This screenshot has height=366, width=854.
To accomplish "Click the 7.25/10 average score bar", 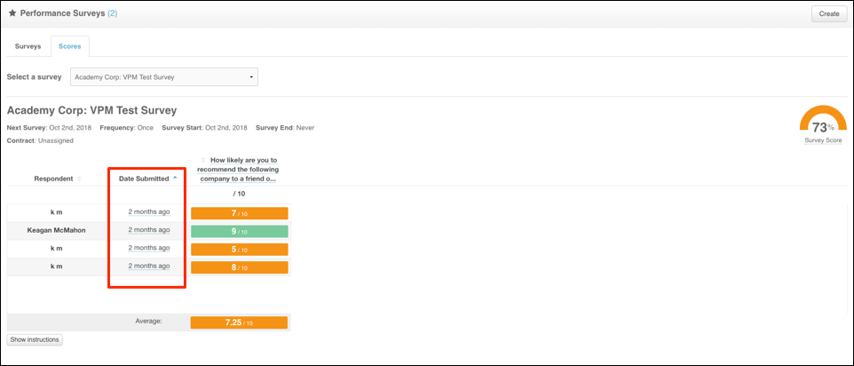I will point(239,322).
